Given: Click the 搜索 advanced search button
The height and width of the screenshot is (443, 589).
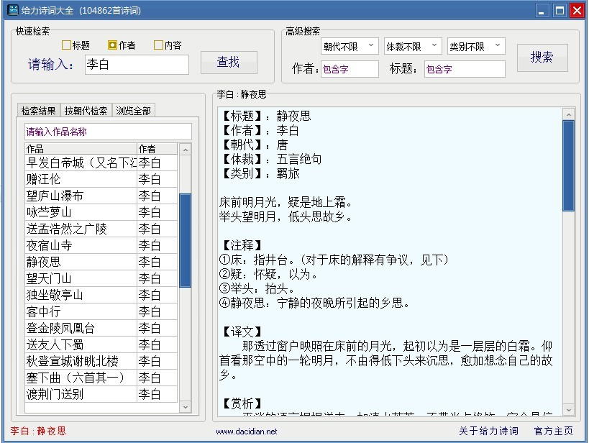Looking at the screenshot, I should [x=542, y=58].
